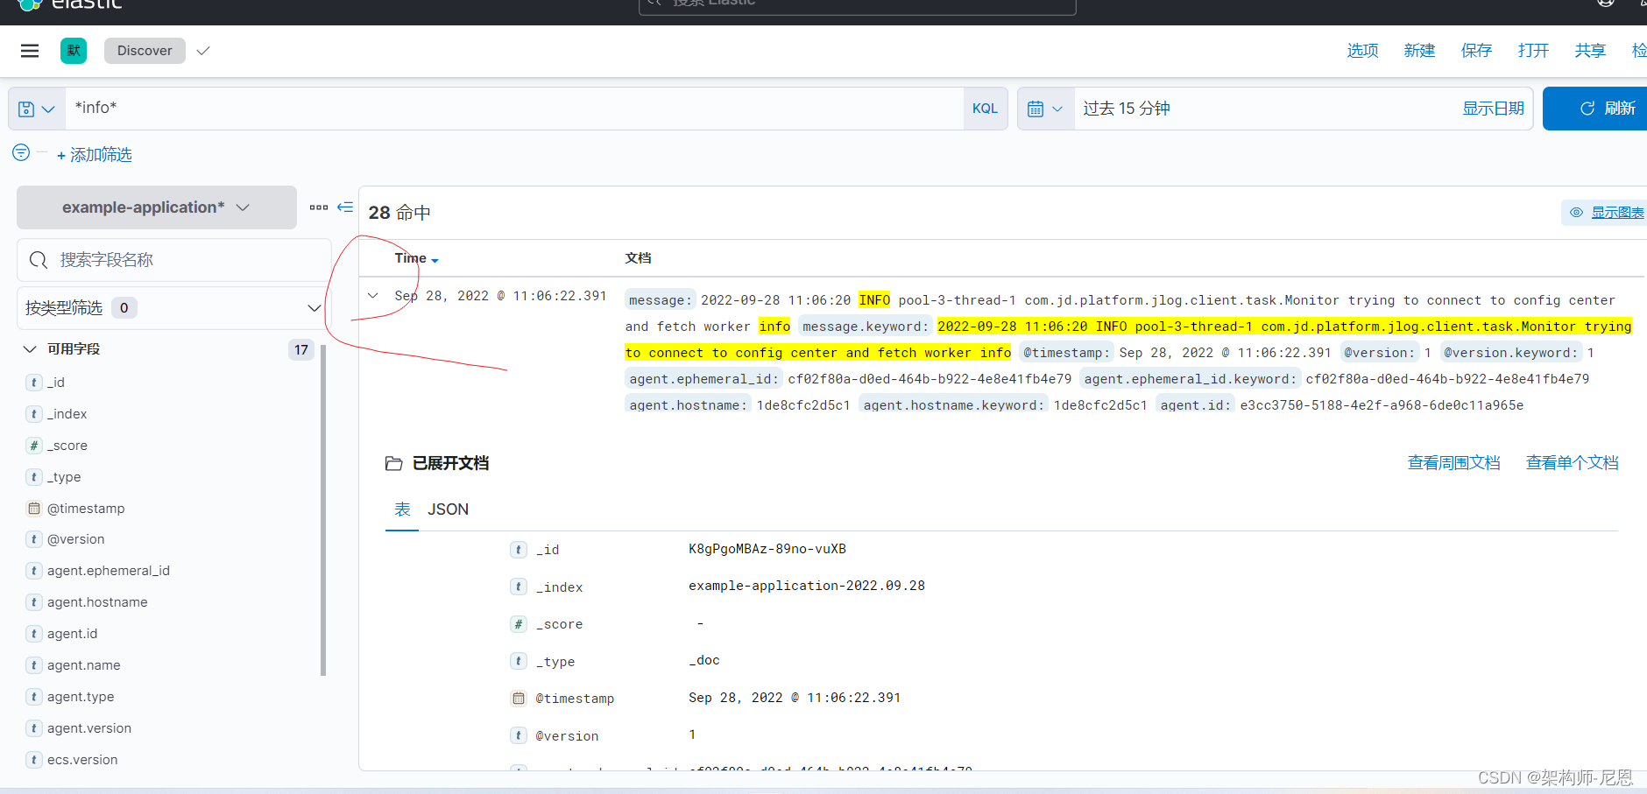Select agent.id field in sidebar
Image resolution: width=1647 pixels, height=794 pixels.
pos(73,634)
